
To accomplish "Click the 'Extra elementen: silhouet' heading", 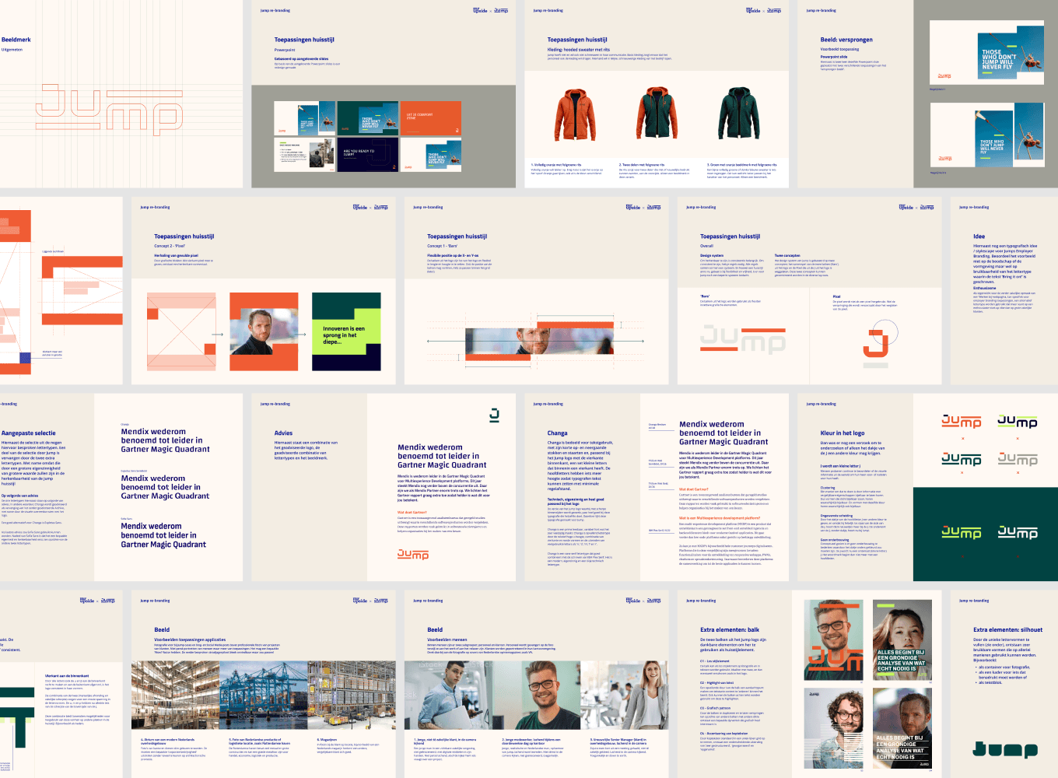I will 1007,630.
